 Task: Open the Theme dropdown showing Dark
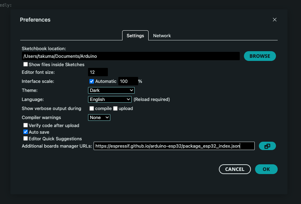(111, 90)
